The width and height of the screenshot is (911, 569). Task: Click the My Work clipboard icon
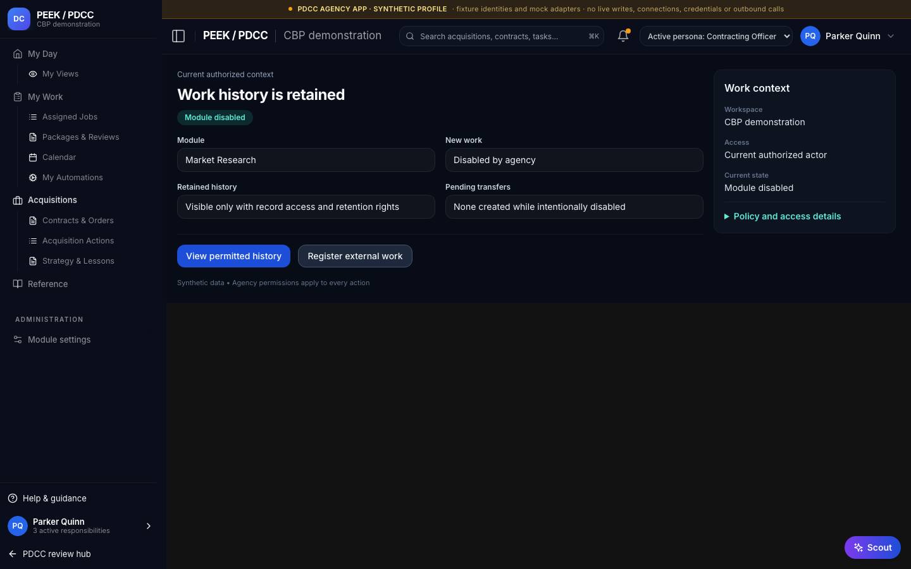(x=18, y=97)
